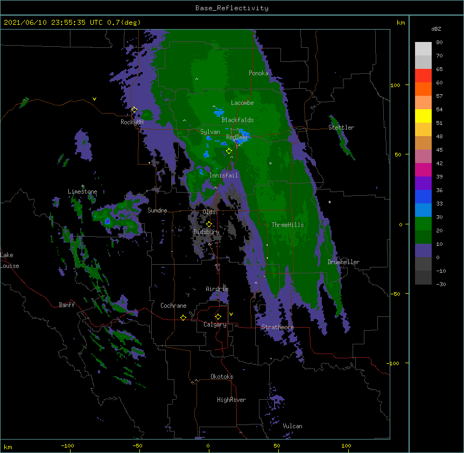The height and width of the screenshot is (453, 464).
Task: Click the green echo streak near Stettler
Action: click(x=341, y=138)
